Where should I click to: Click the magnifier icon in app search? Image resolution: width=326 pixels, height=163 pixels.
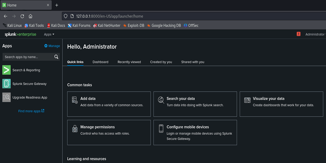(56, 57)
